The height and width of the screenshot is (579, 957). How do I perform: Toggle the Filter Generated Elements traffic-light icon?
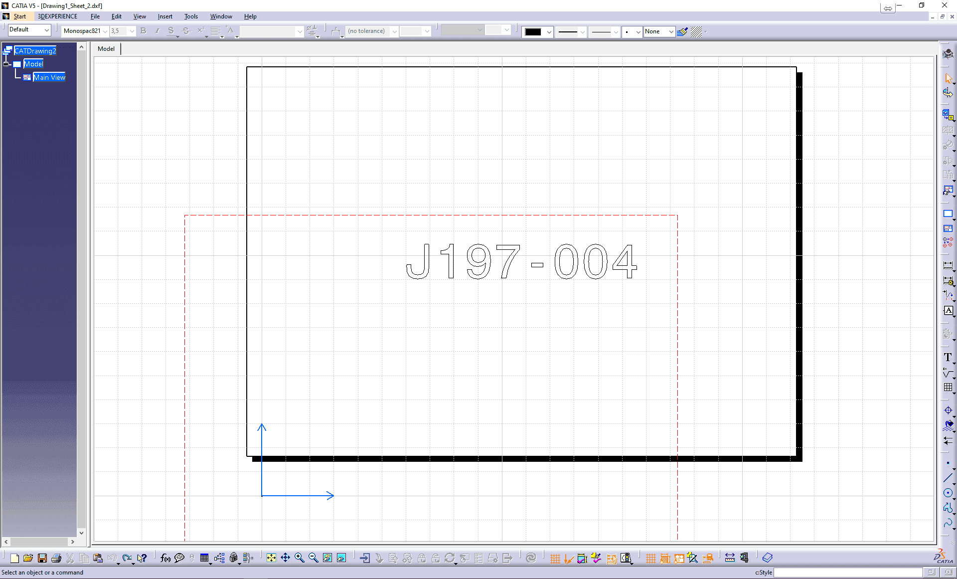(x=626, y=559)
